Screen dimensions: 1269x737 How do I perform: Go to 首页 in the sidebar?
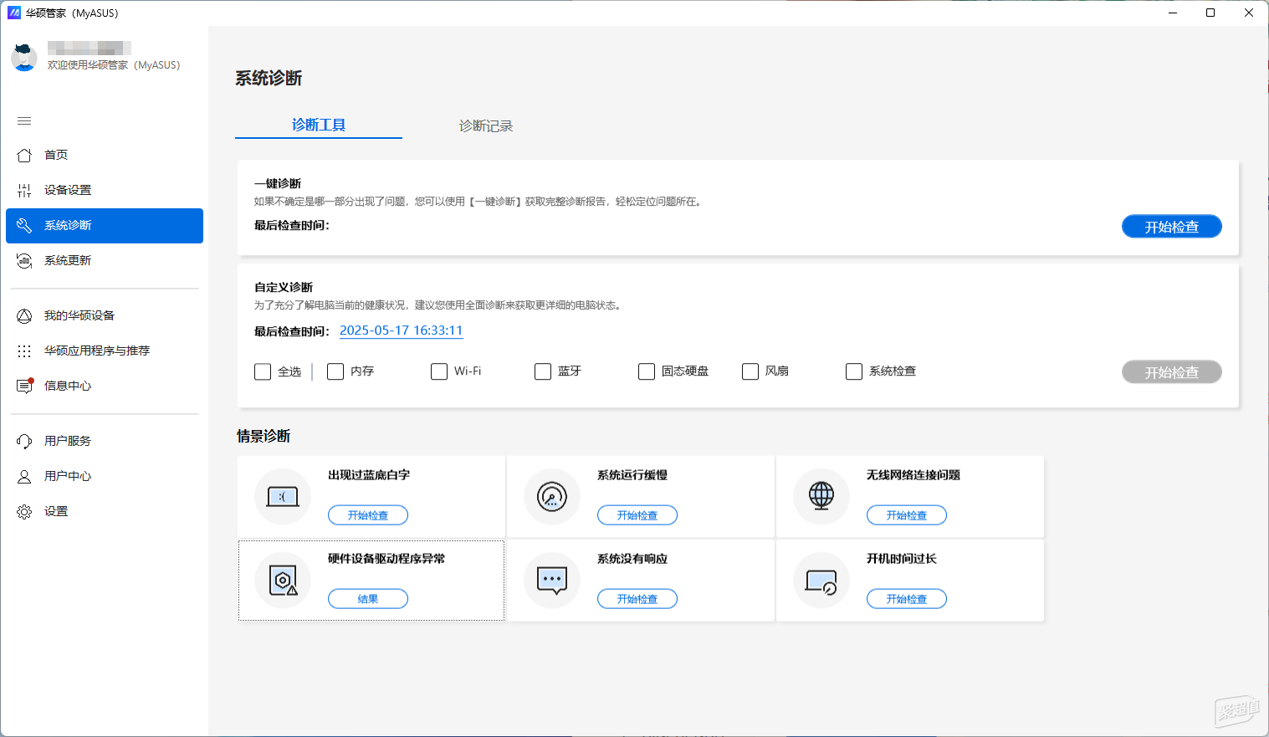(x=105, y=155)
